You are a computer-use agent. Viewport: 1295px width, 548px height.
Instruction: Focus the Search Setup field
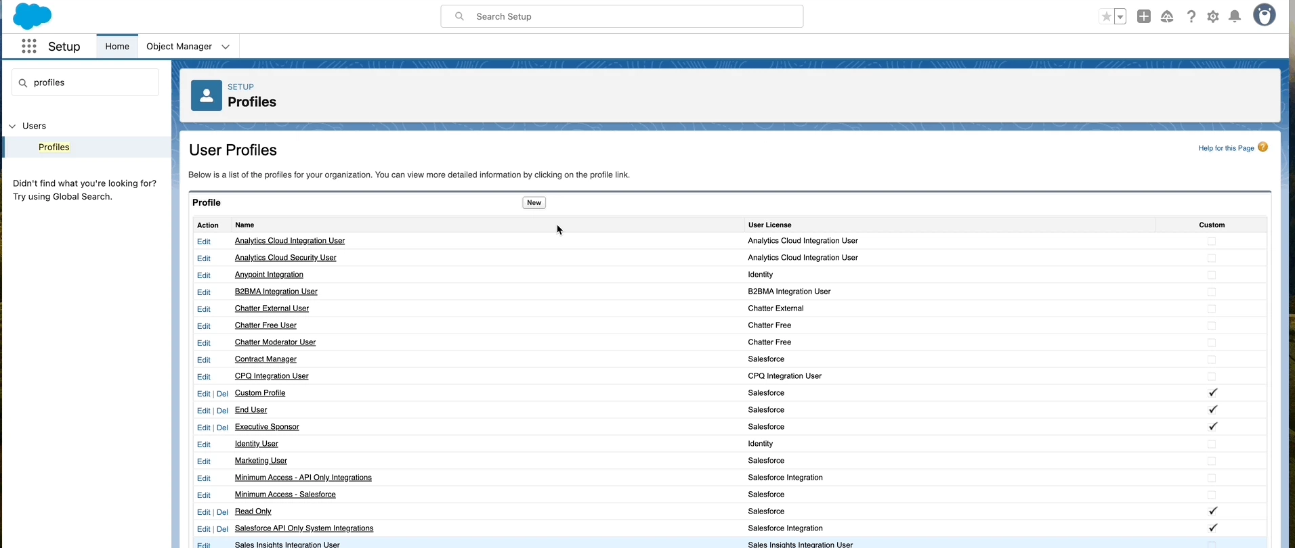tap(622, 16)
